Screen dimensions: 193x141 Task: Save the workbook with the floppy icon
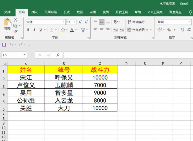(4, 45)
